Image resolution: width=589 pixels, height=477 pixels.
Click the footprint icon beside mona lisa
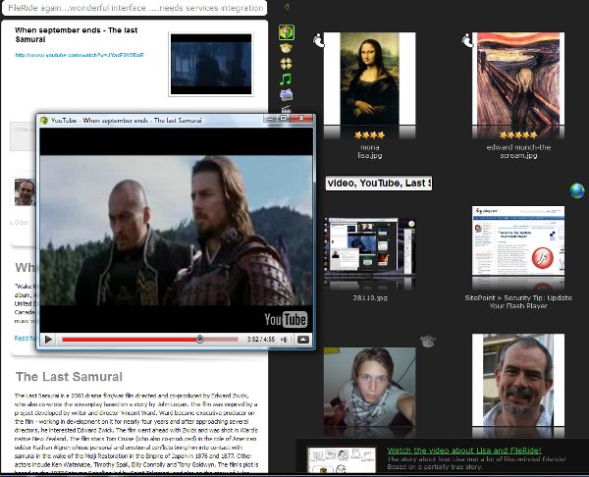(318, 40)
